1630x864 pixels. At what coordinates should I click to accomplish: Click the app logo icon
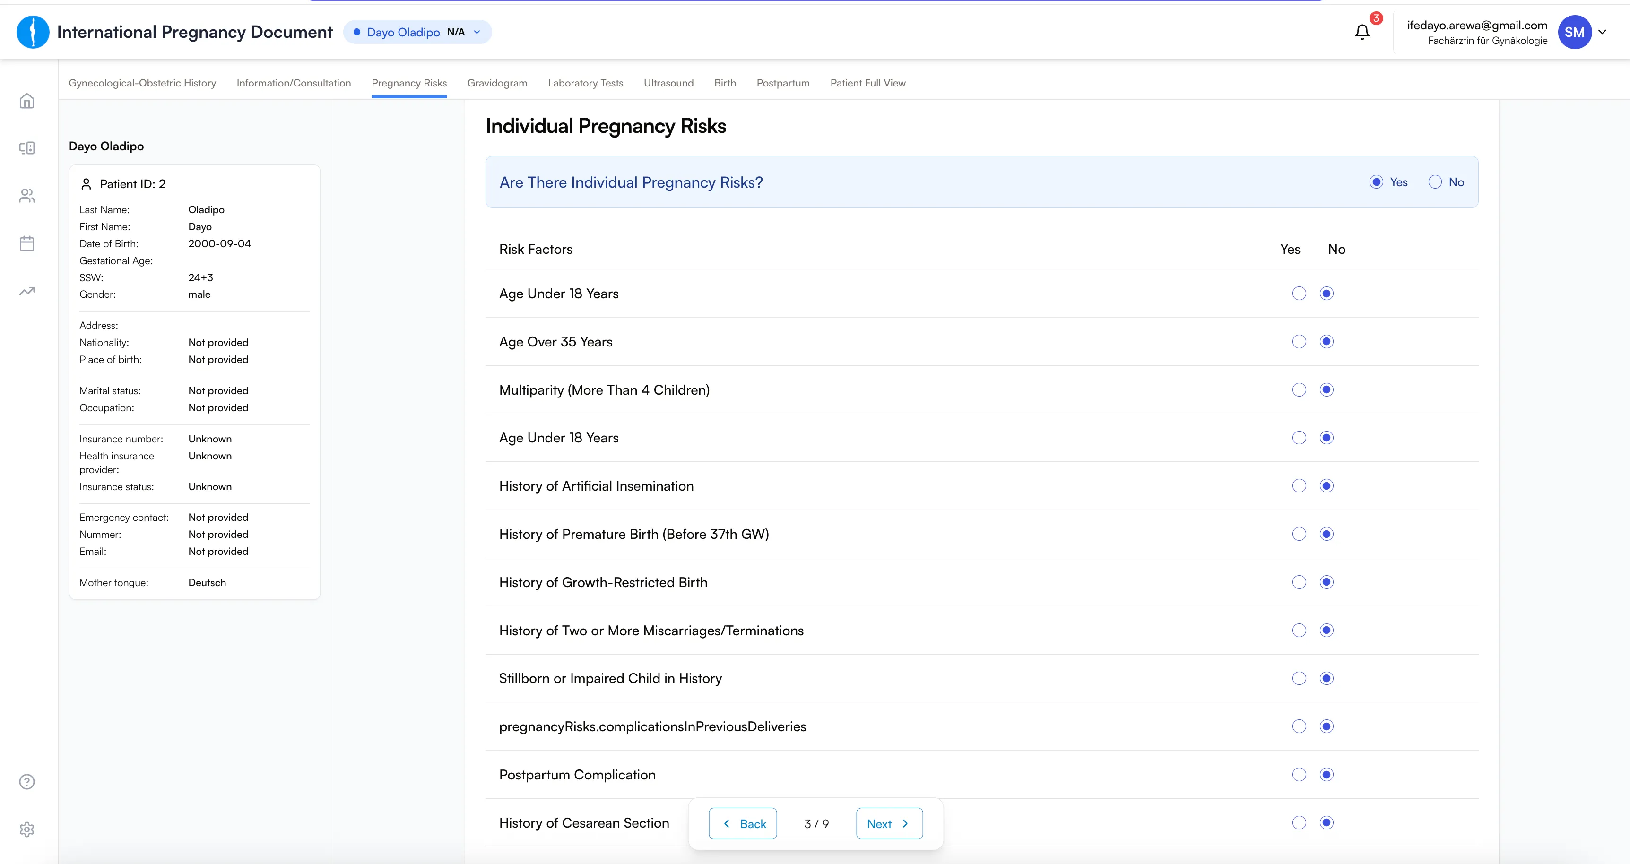[x=33, y=32]
